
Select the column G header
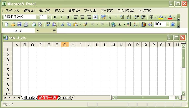[65, 45]
